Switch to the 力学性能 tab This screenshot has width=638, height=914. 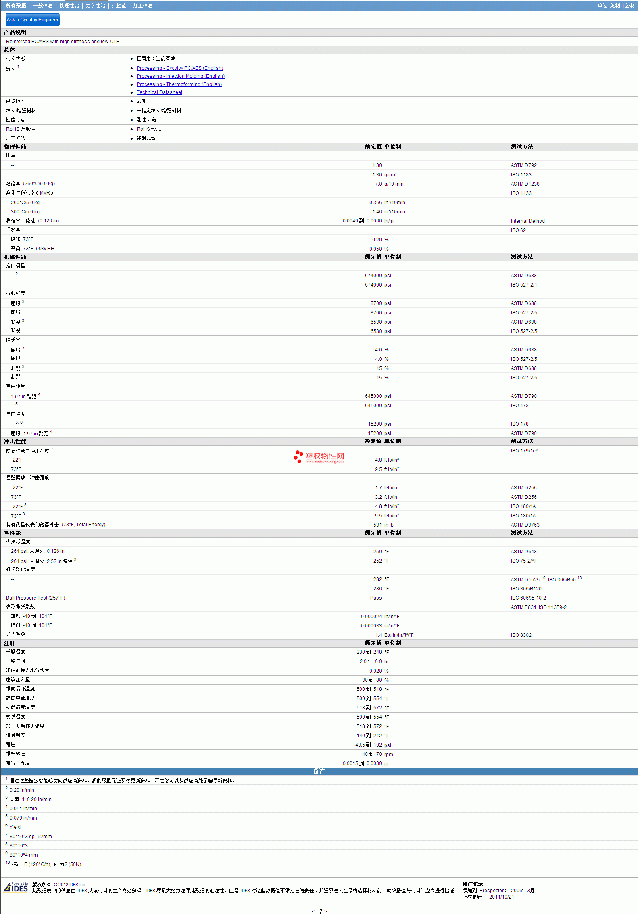point(95,6)
